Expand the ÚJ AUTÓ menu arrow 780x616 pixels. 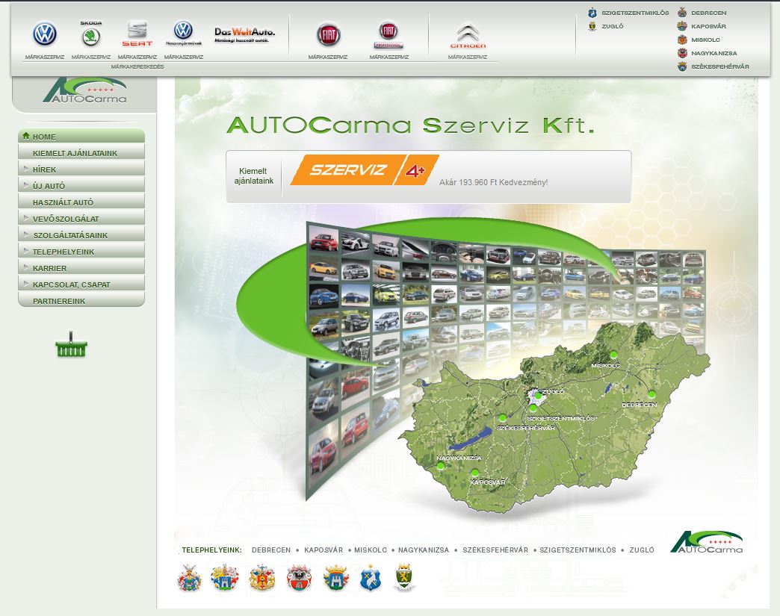(26, 185)
